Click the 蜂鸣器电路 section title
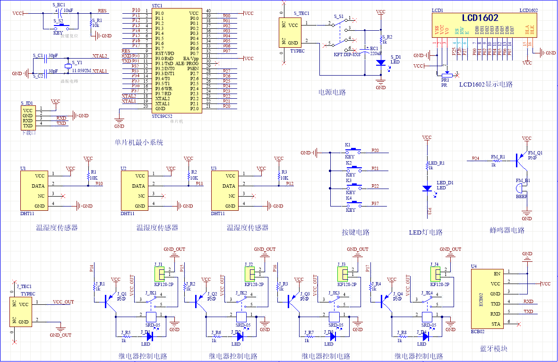 tap(507, 230)
